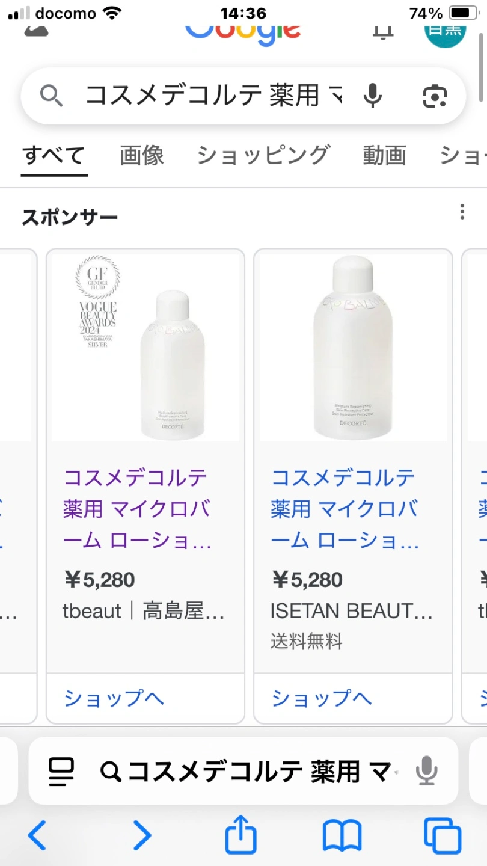Tap the microphone voice search icon

373,96
